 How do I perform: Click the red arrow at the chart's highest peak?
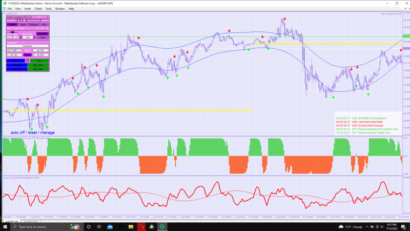[284, 19]
